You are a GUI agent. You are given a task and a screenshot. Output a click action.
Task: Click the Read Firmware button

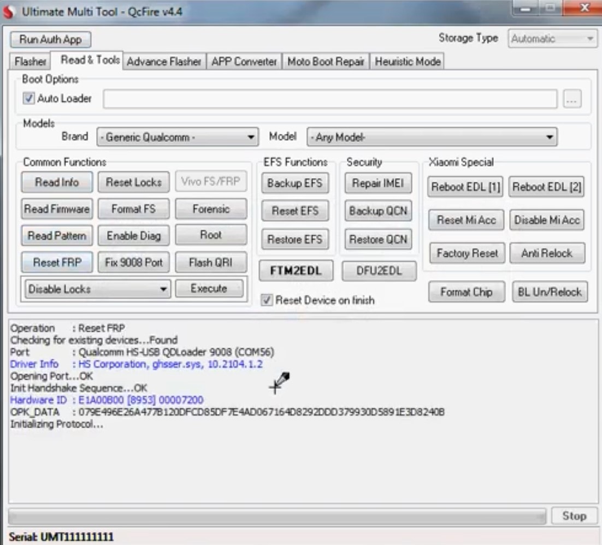(57, 209)
